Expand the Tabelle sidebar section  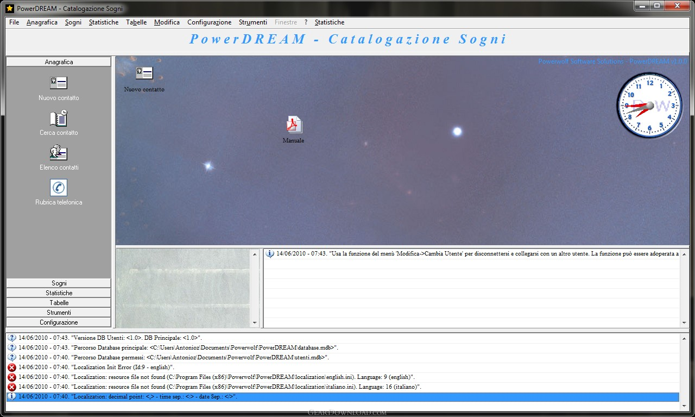tap(59, 303)
